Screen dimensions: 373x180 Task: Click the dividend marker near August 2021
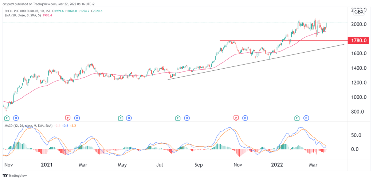(187, 117)
